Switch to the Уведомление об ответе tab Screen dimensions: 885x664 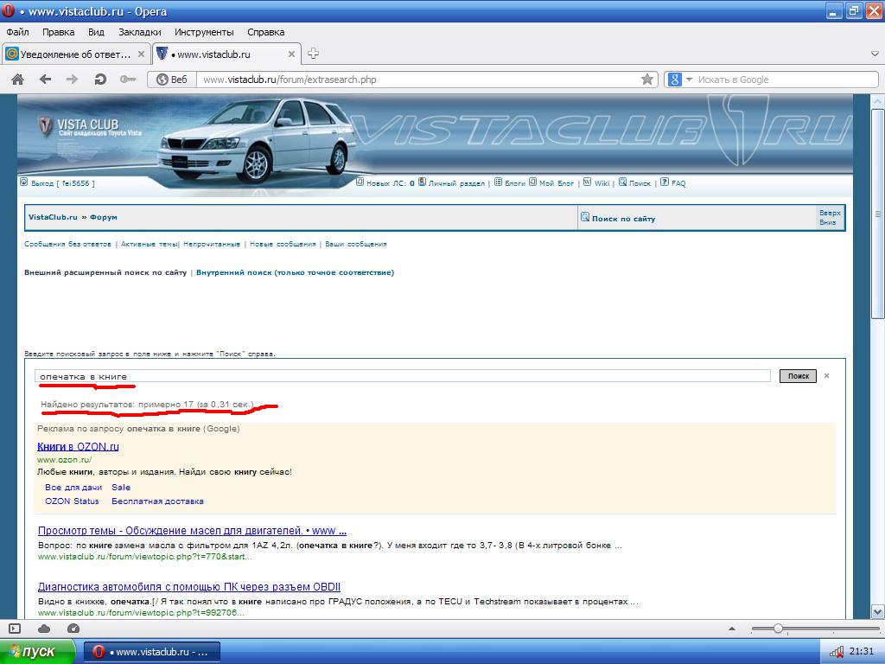click(x=75, y=54)
